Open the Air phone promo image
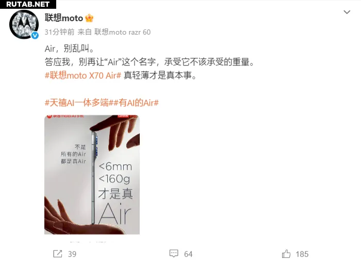The width and height of the screenshot is (361, 264). (x=92, y=175)
